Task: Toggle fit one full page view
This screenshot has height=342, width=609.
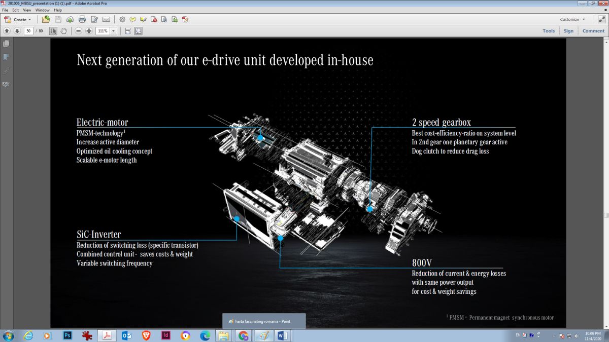Action: [x=138, y=31]
